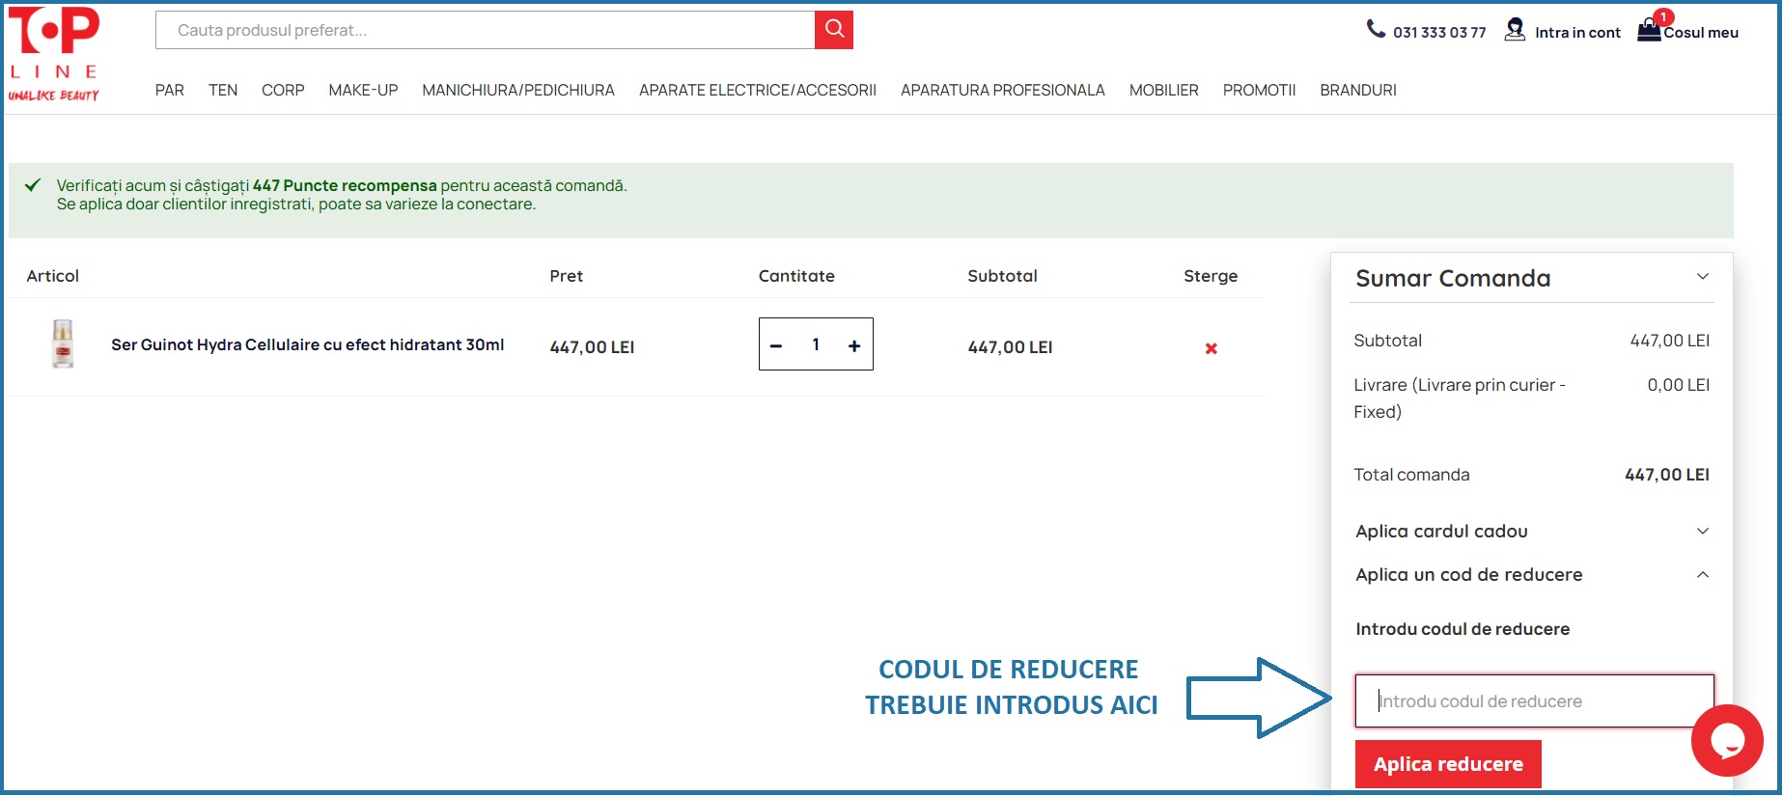The height and width of the screenshot is (796, 1783).
Task: Click the green checkmark in rewards notice
Action: tap(33, 184)
